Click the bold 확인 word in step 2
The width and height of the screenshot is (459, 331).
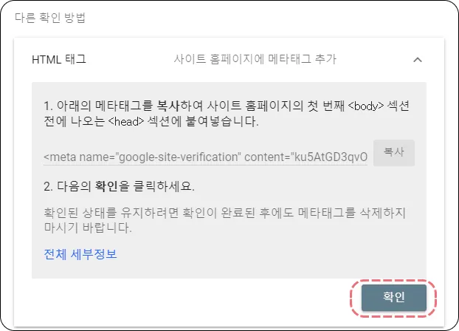point(106,186)
